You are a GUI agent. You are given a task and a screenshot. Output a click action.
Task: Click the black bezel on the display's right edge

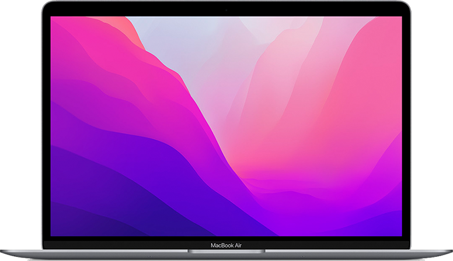tap(406, 126)
